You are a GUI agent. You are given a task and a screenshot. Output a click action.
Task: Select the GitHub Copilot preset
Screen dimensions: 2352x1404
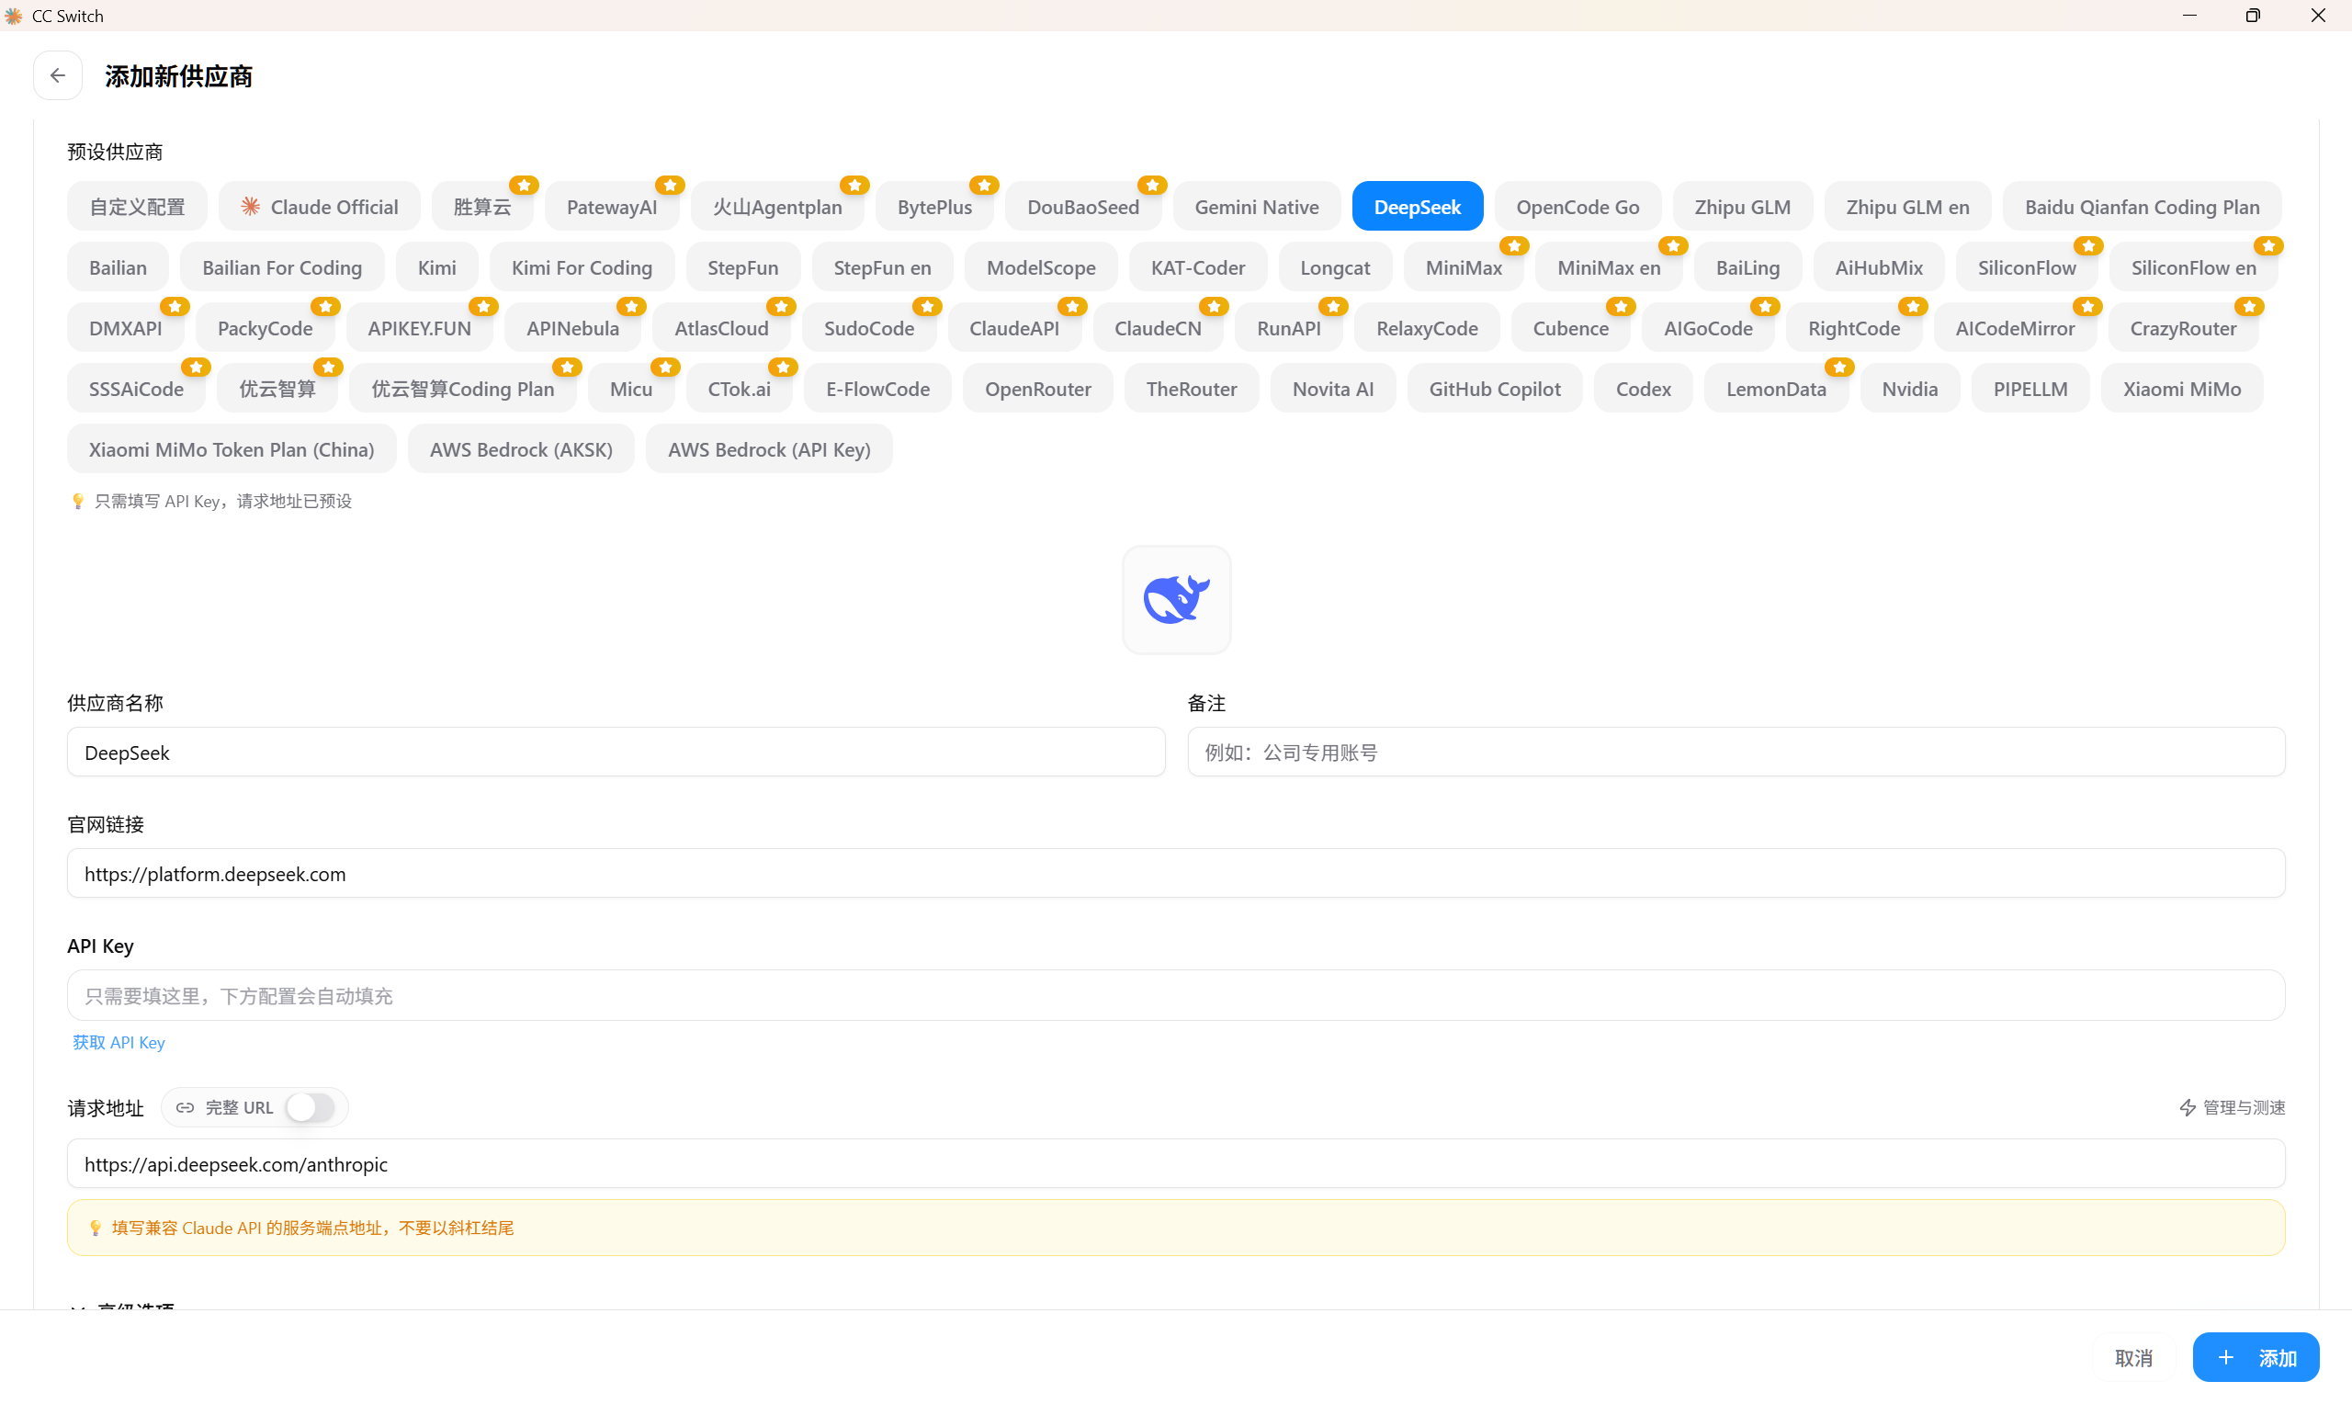1495,388
